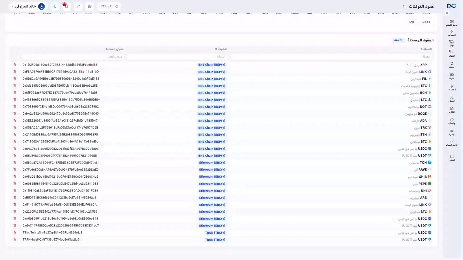The height and width of the screenshot is (260, 463).
Task: Delete the TON contract row
Action: click(14, 163)
